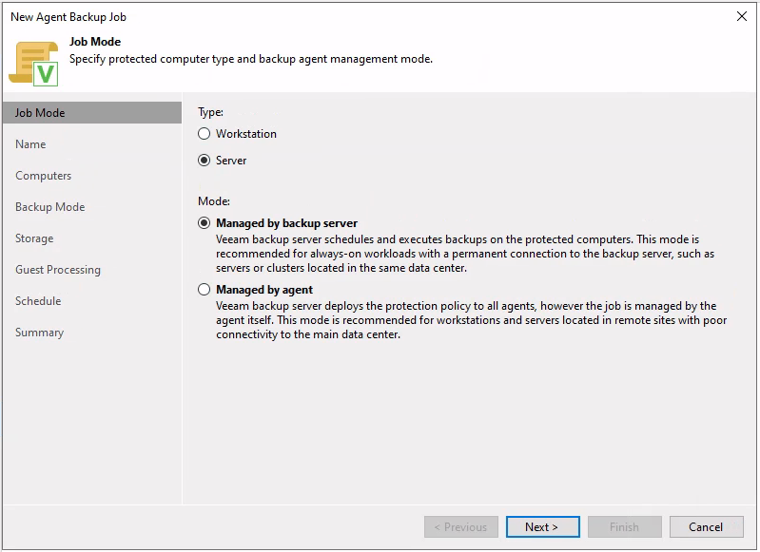Click the 'Specify protected computer type' description
This screenshot has height=552, width=760.
point(251,59)
